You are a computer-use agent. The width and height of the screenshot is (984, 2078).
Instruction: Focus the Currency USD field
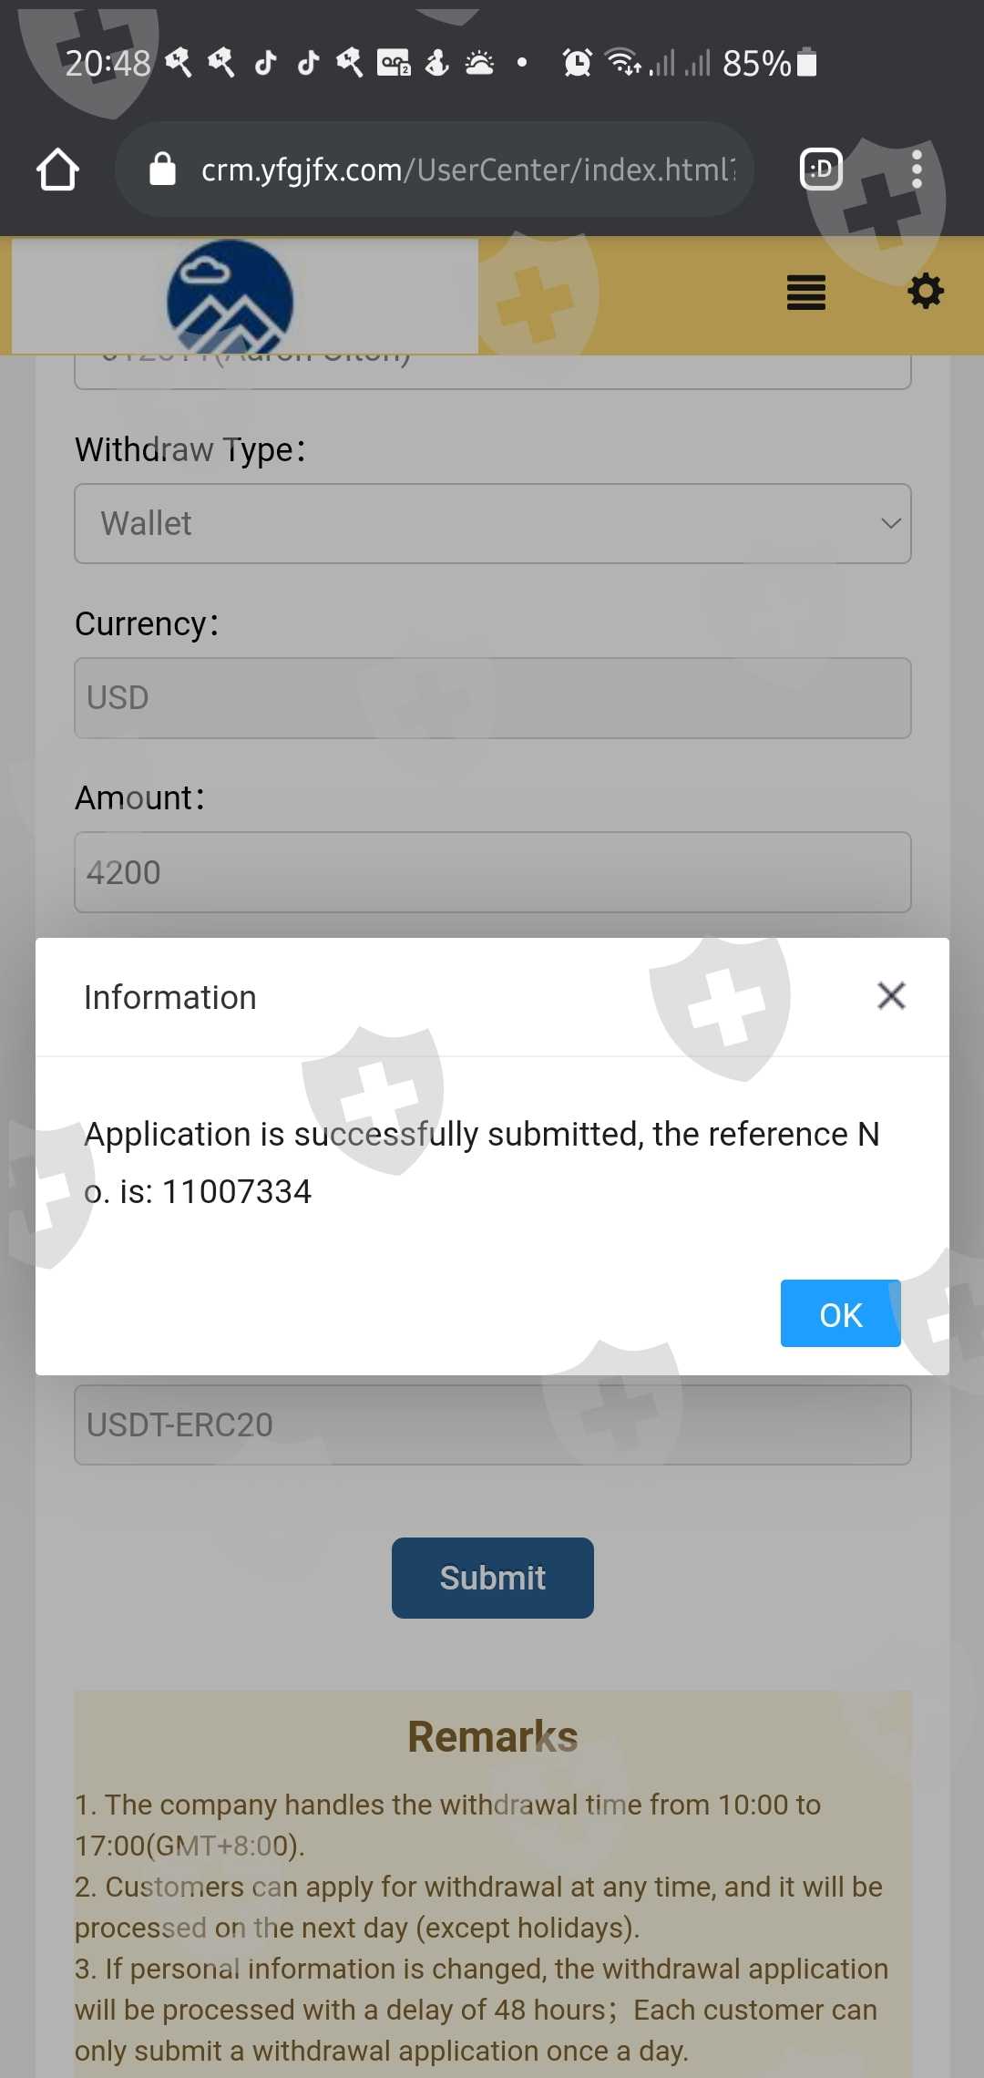coord(492,698)
